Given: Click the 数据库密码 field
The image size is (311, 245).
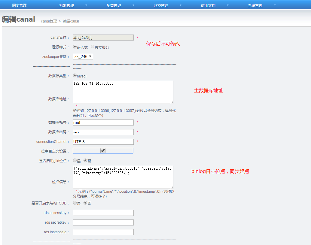Looking at the screenshot, I should (103, 132).
